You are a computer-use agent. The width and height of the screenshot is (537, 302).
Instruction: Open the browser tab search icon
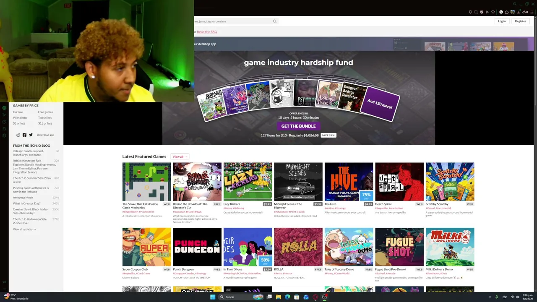pyautogui.click(x=515, y=4)
